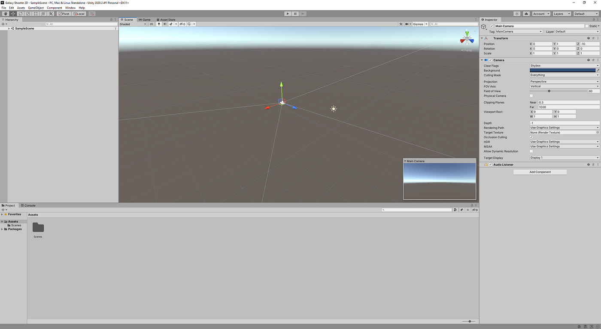Enable the Physical Camera checkbox

[x=531, y=96]
